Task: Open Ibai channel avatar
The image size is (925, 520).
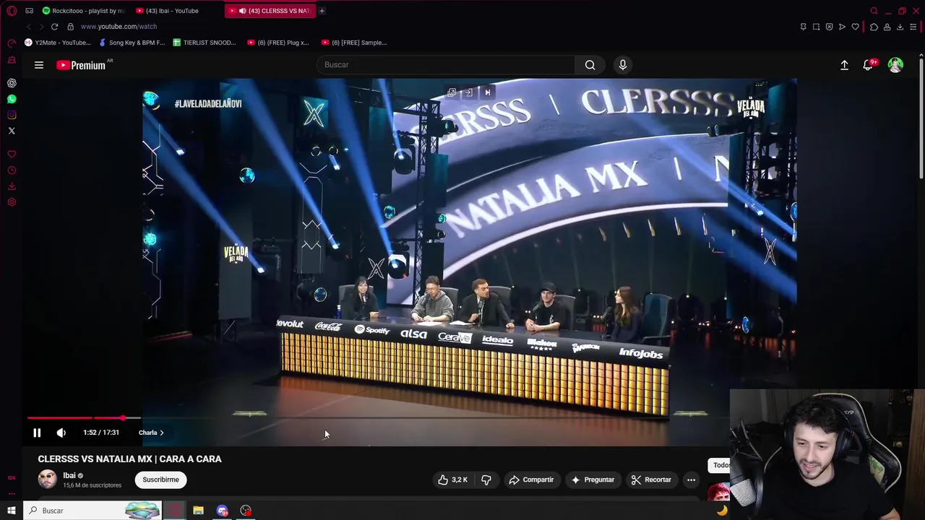Action: [47, 480]
